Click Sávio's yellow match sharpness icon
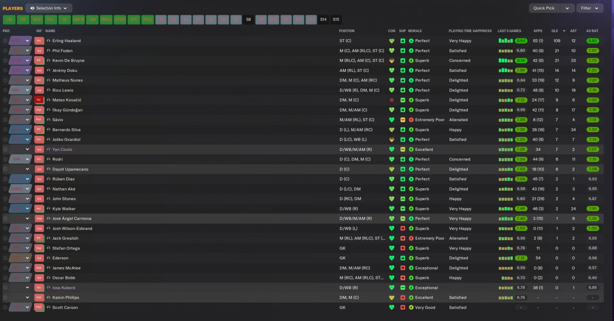The width and height of the screenshot is (614, 321). (403, 120)
